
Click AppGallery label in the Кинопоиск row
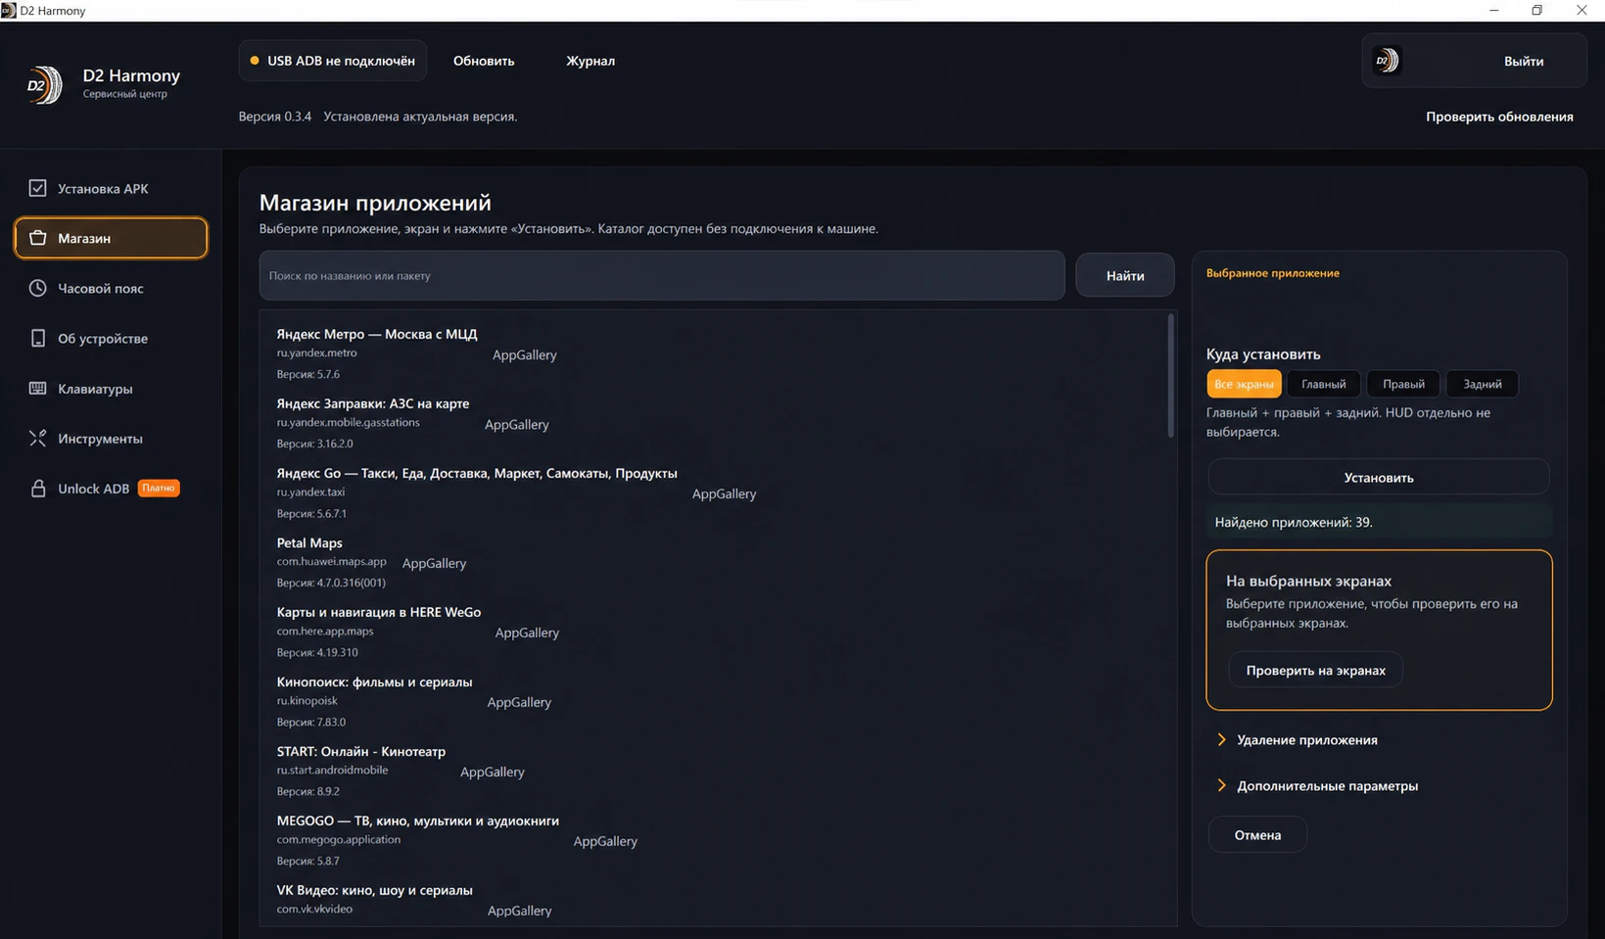[x=519, y=702]
